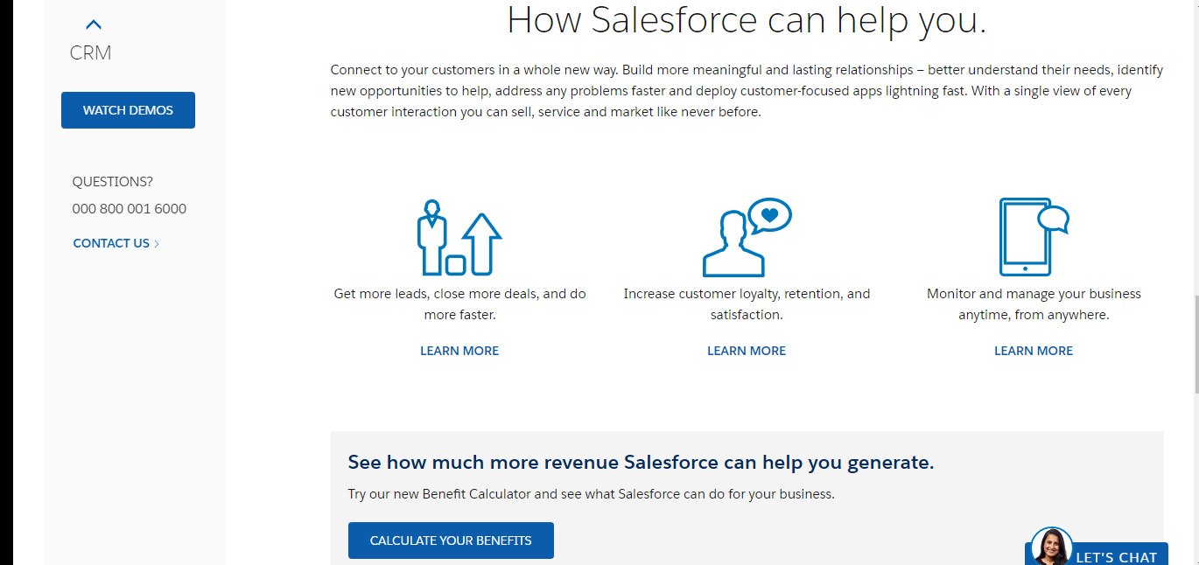Click the "Increase customer loyalty" description text

coord(747,303)
